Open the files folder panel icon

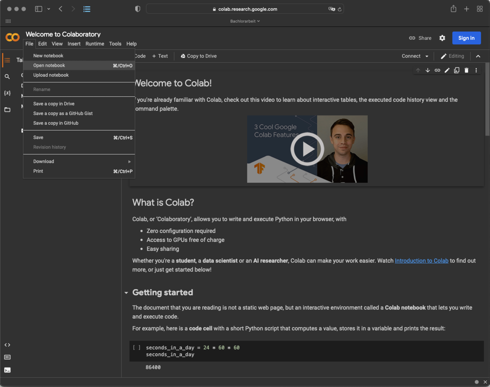coord(7,110)
